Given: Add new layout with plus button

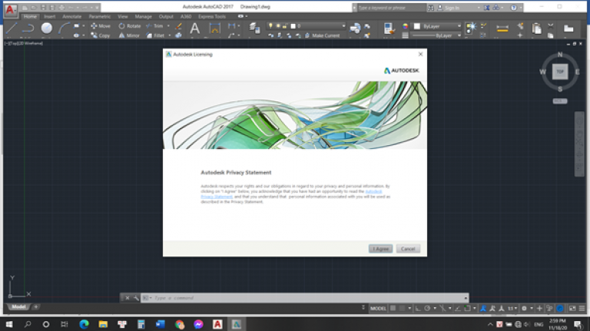Looking at the screenshot, I should [36, 307].
